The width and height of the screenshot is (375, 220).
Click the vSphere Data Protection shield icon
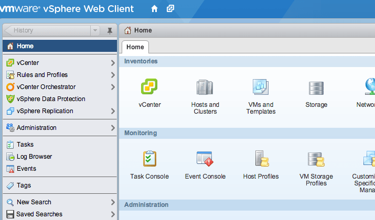(10, 99)
